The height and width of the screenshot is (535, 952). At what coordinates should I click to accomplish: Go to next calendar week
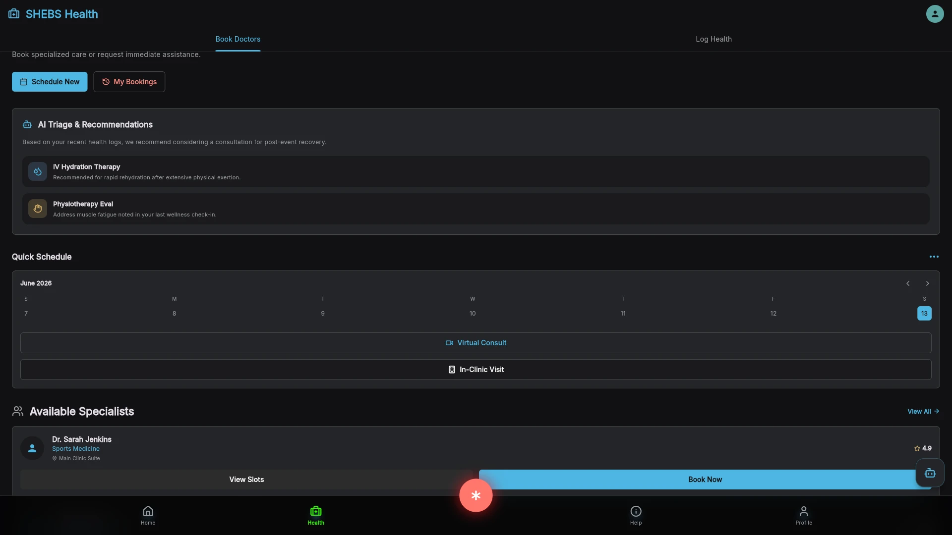927,283
